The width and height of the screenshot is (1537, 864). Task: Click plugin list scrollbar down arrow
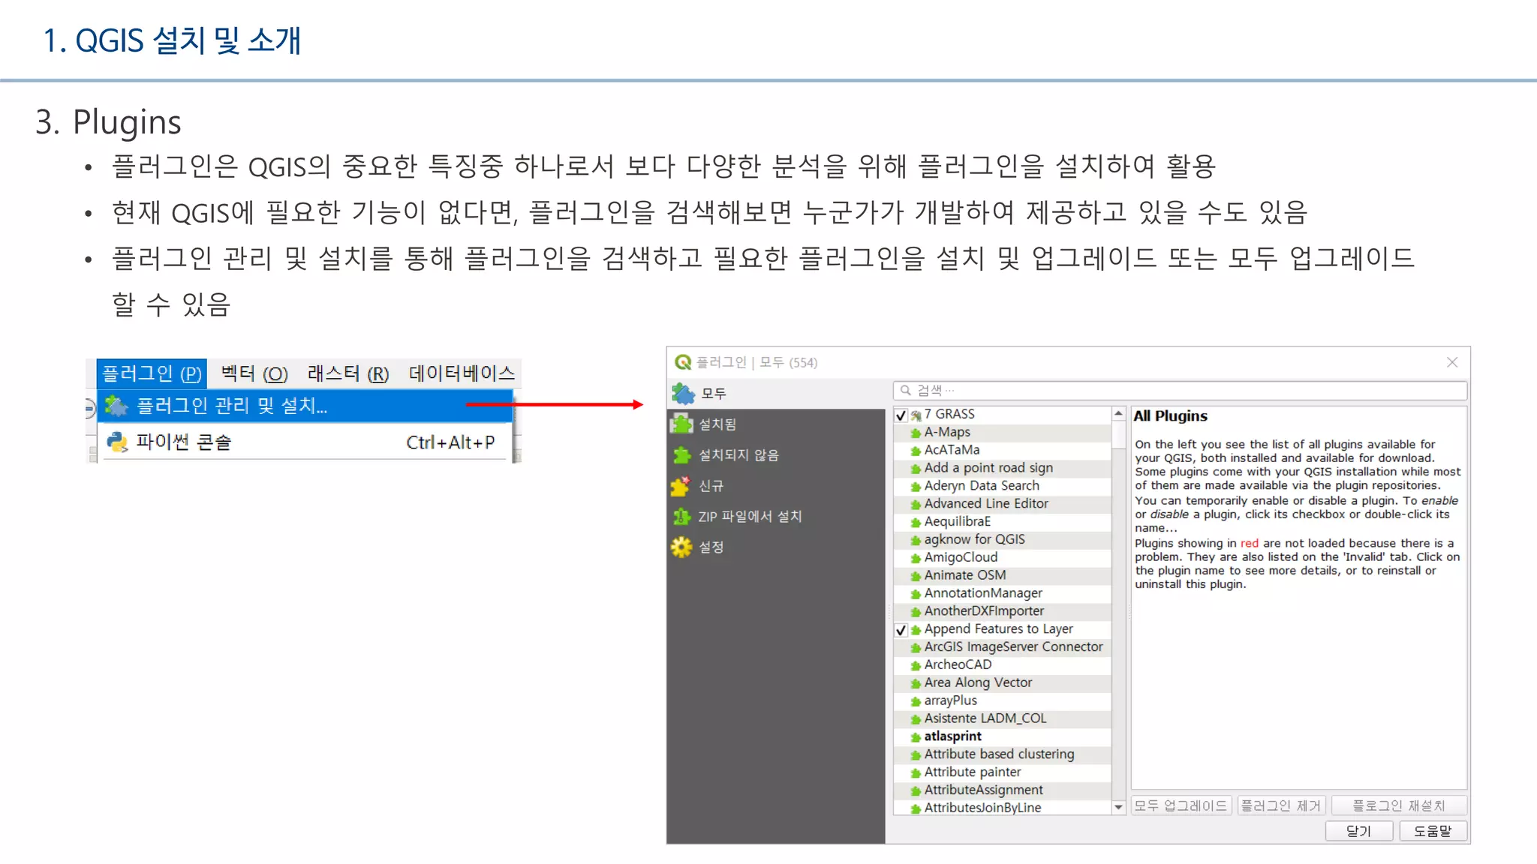[x=1118, y=808]
